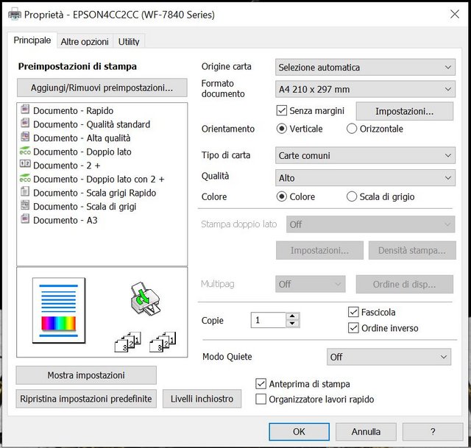Open the Stampa doppio lato dropdown
The image size is (471, 448).
click(x=370, y=224)
